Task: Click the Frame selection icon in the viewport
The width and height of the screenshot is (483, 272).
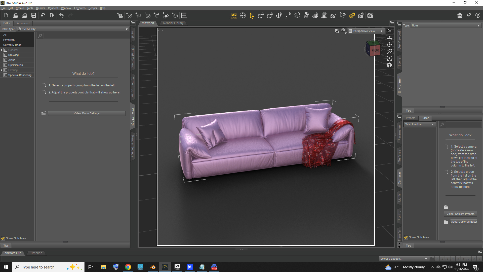Action: tap(389, 58)
